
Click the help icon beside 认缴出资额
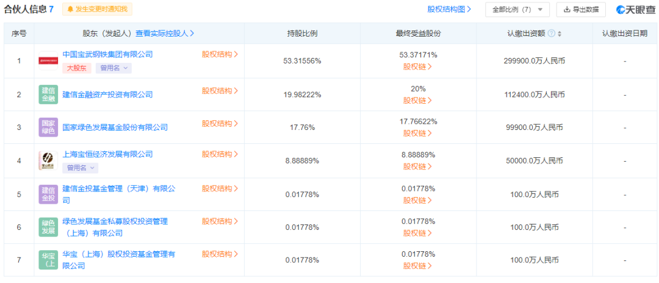click(552, 34)
